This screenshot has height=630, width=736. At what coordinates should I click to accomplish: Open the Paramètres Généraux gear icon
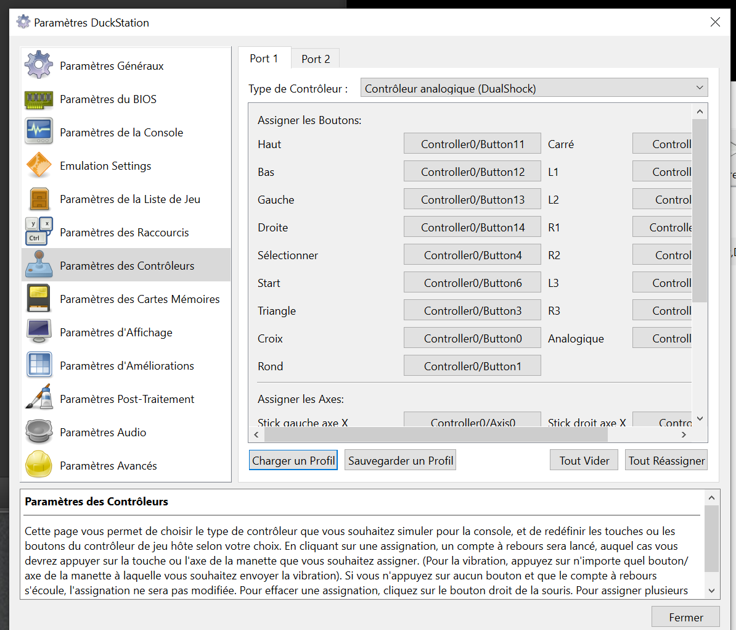coord(39,65)
